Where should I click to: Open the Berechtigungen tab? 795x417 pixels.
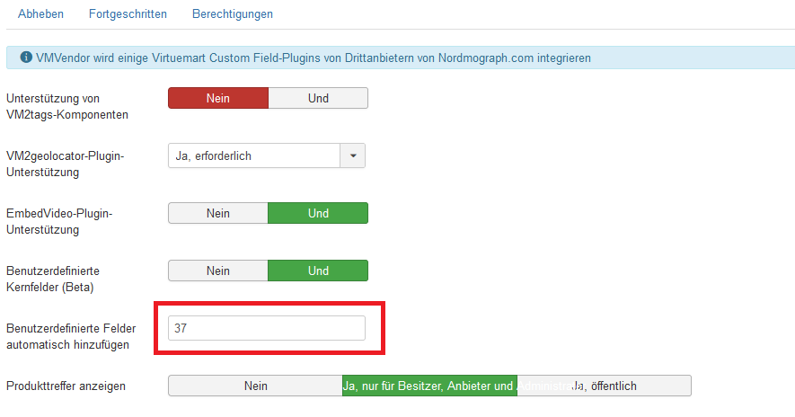click(233, 14)
